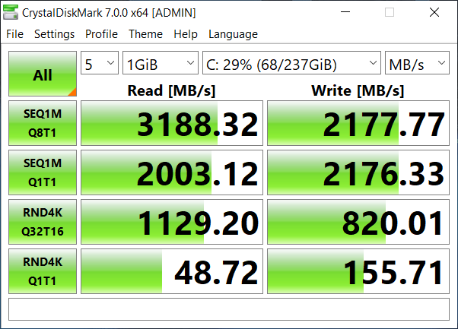Click the SEQ1M Q8T1 read value 3188.32
The height and width of the screenshot is (329, 458).
click(x=172, y=123)
